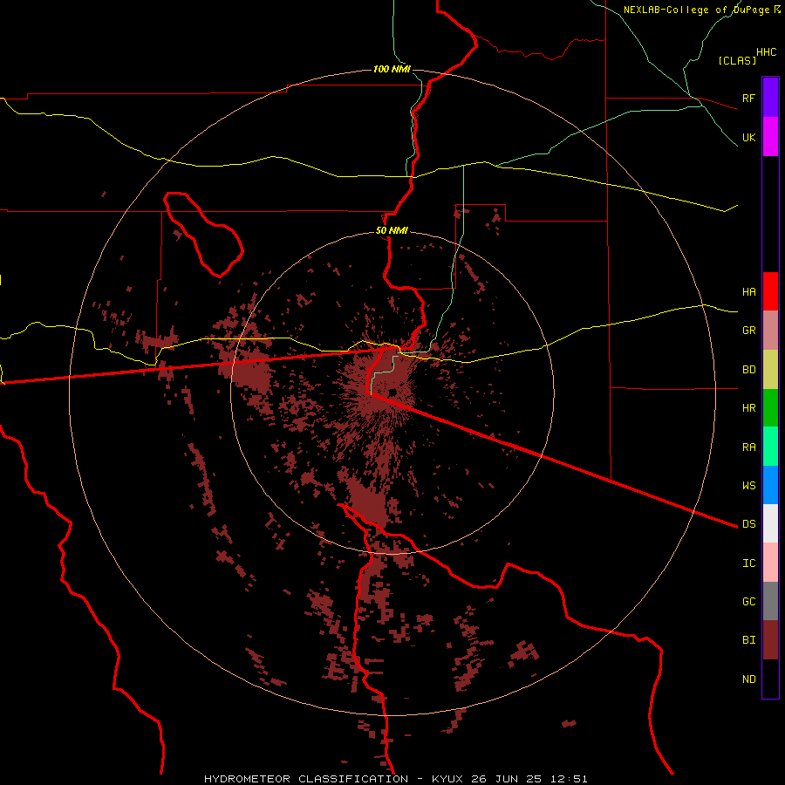Click the GR legend label
785x785 pixels.
click(x=748, y=331)
